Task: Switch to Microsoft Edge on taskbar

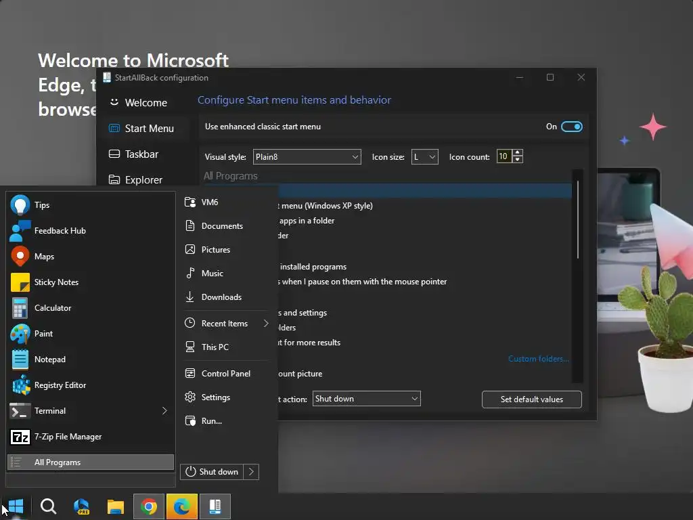Action: click(181, 506)
